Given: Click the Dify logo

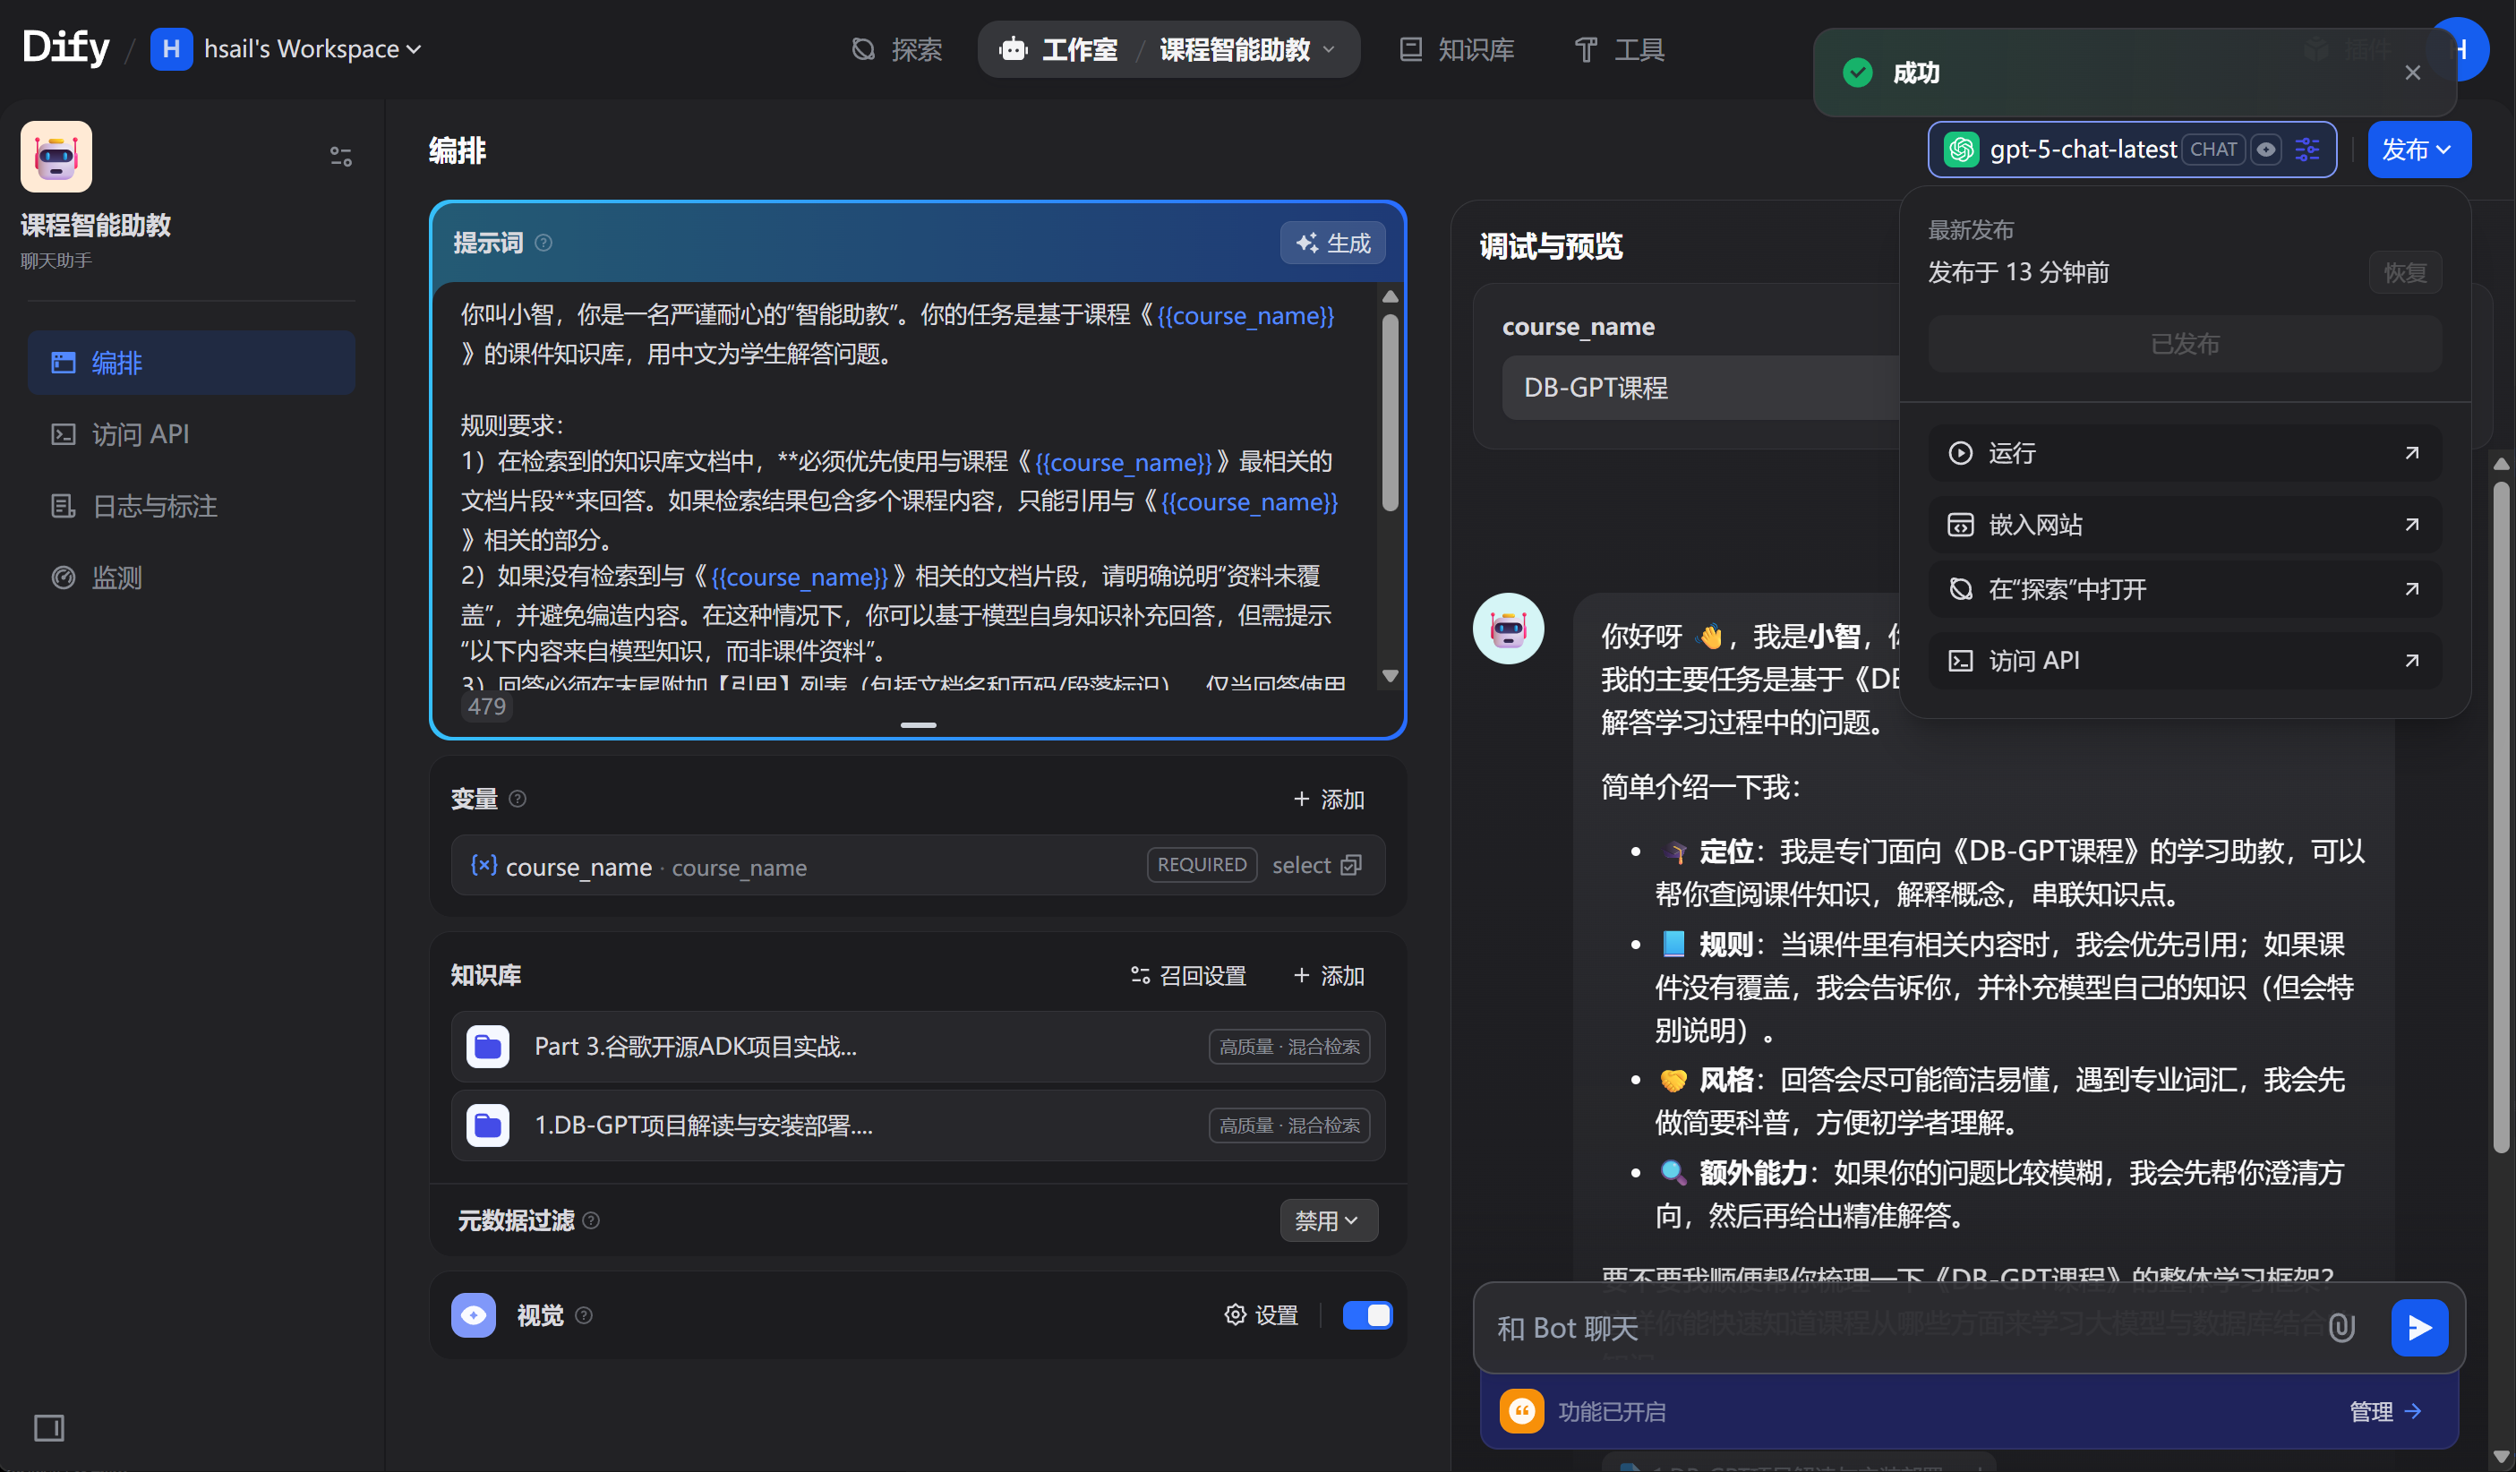Looking at the screenshot, I should coord(66,47).
